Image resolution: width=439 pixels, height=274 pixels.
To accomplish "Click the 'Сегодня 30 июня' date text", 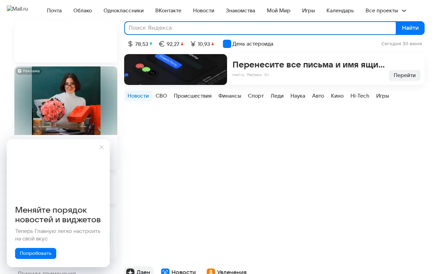I will [402, 44].
